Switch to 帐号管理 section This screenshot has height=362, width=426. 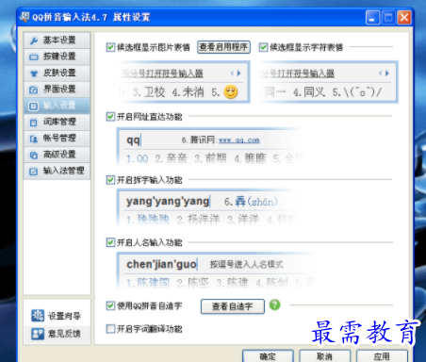click(x=57, y=139)
